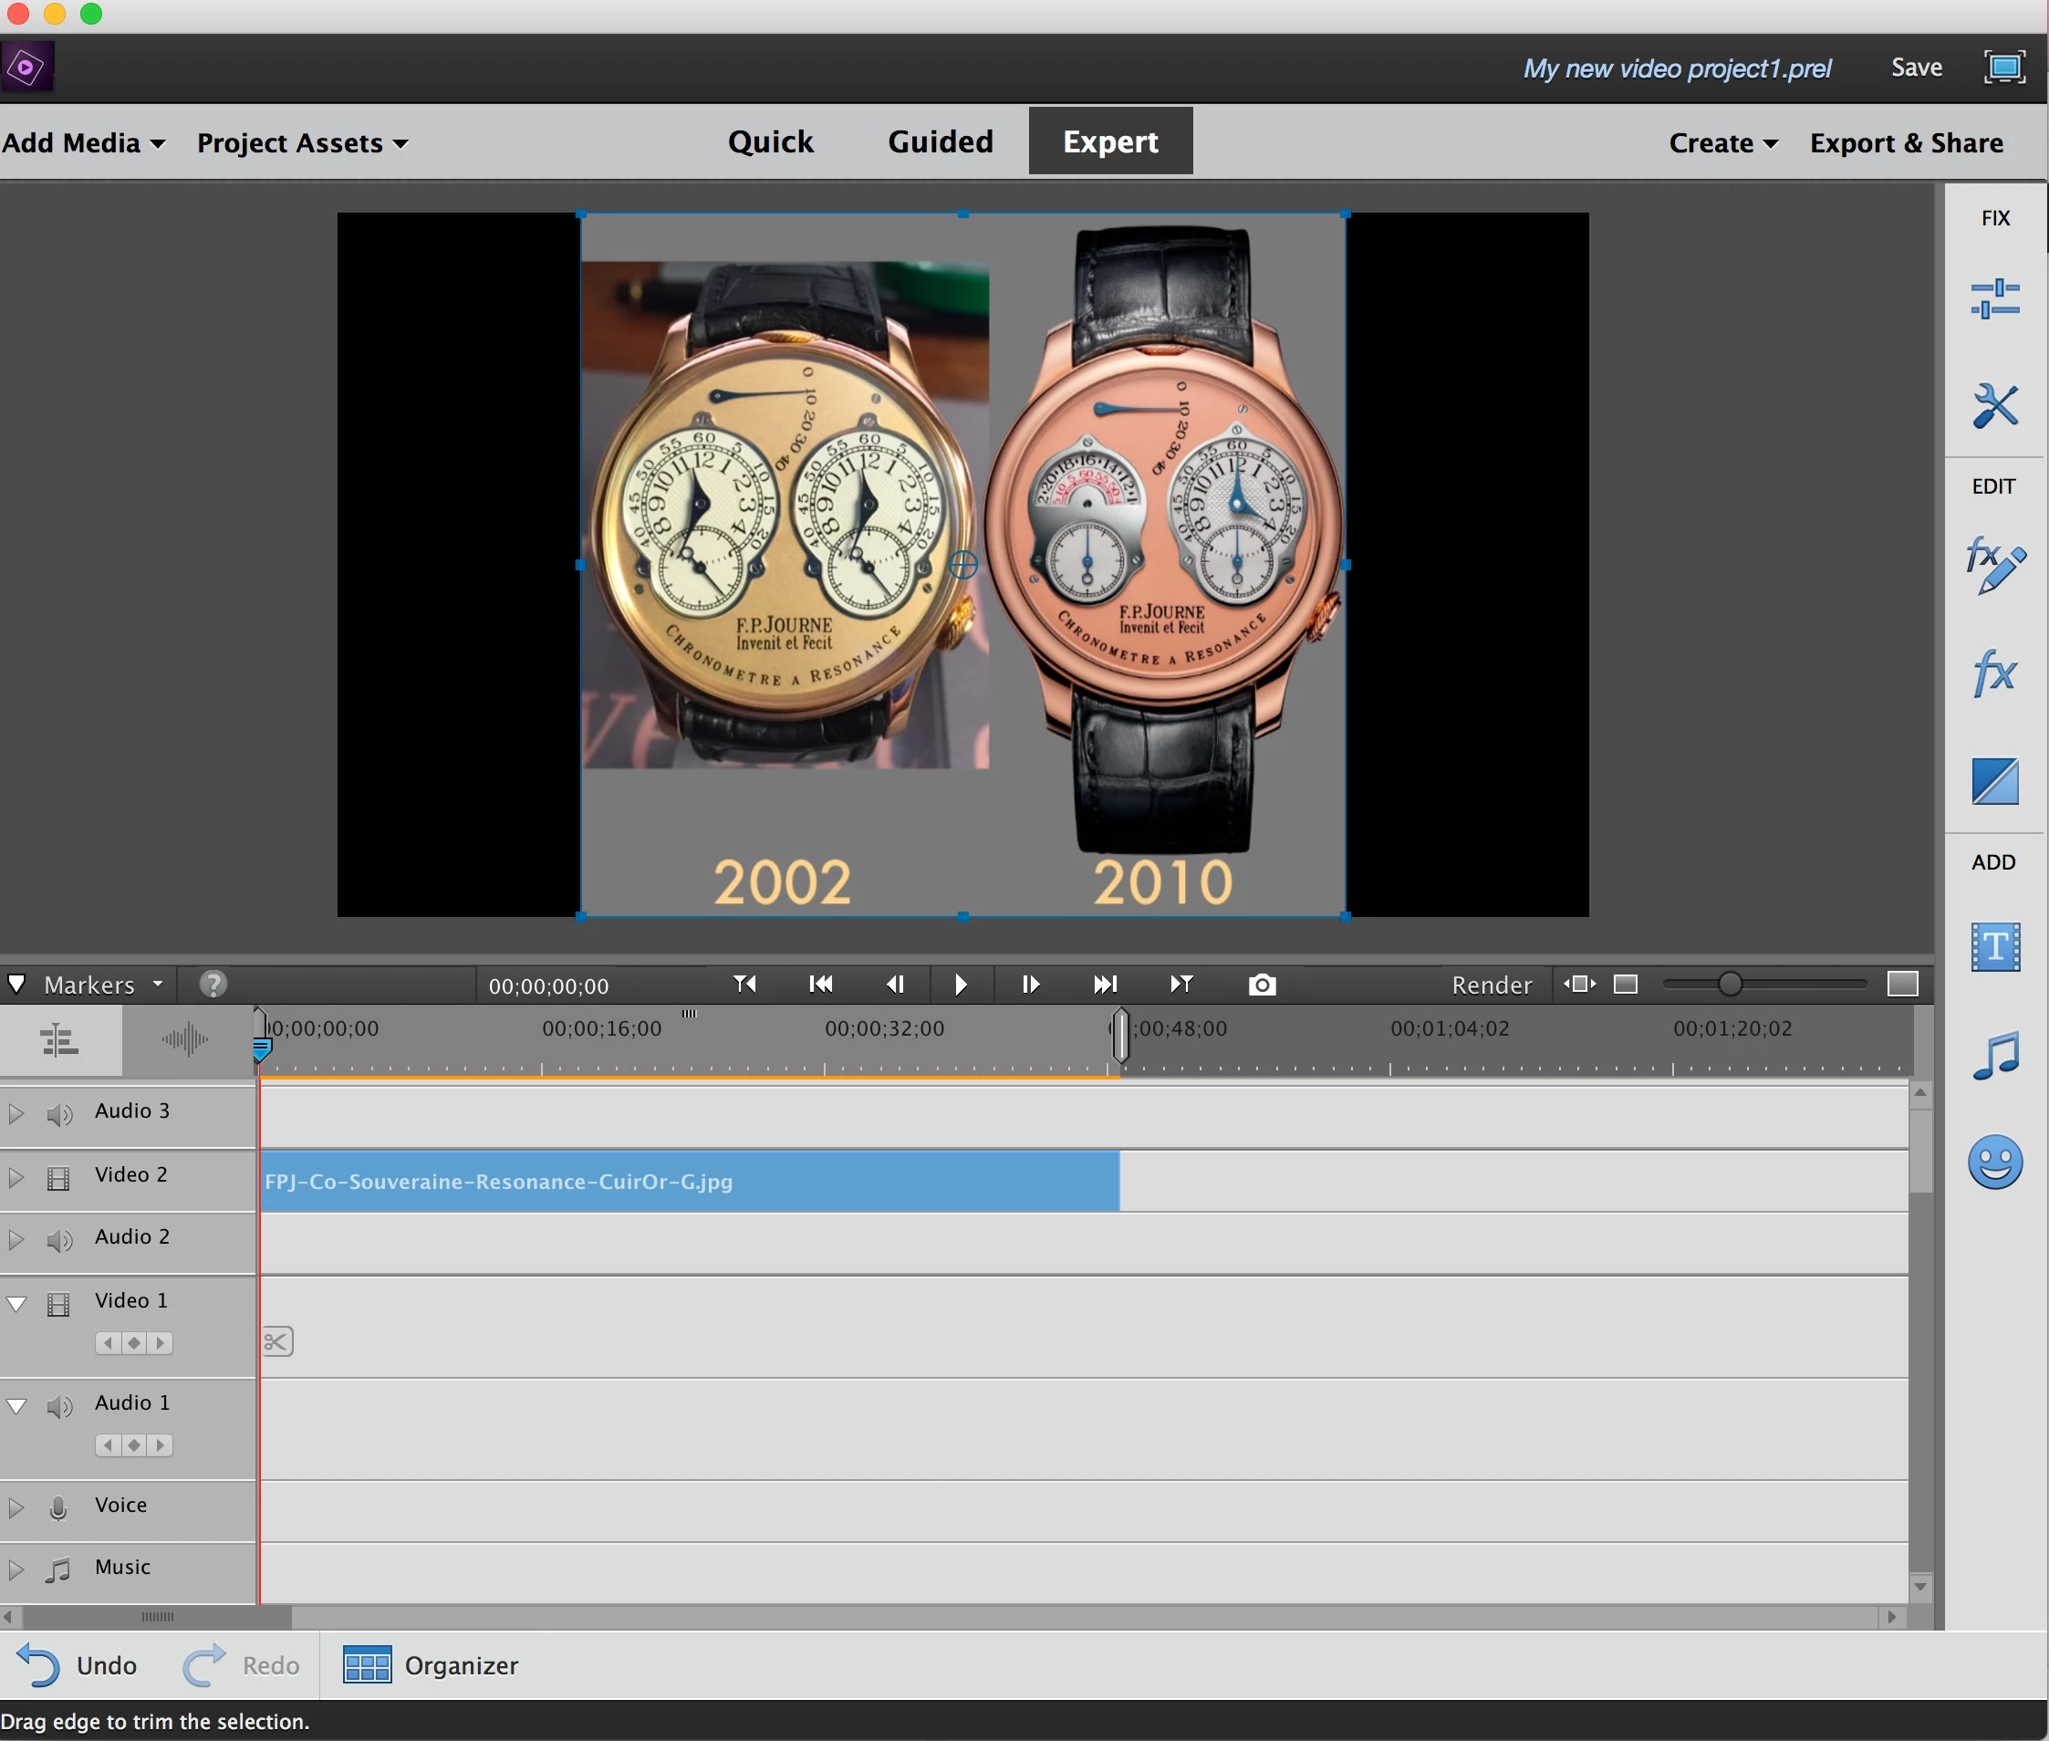This screenshot has width=2049, height=1741.
Task: Open the Graphics smiley icon panel
Action: (1993, 1162)
